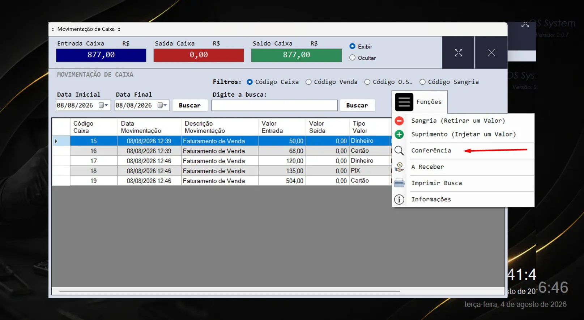Click the printer icon for Imprimir Busca
Screen dimensions: 584x320
point(399,183)
